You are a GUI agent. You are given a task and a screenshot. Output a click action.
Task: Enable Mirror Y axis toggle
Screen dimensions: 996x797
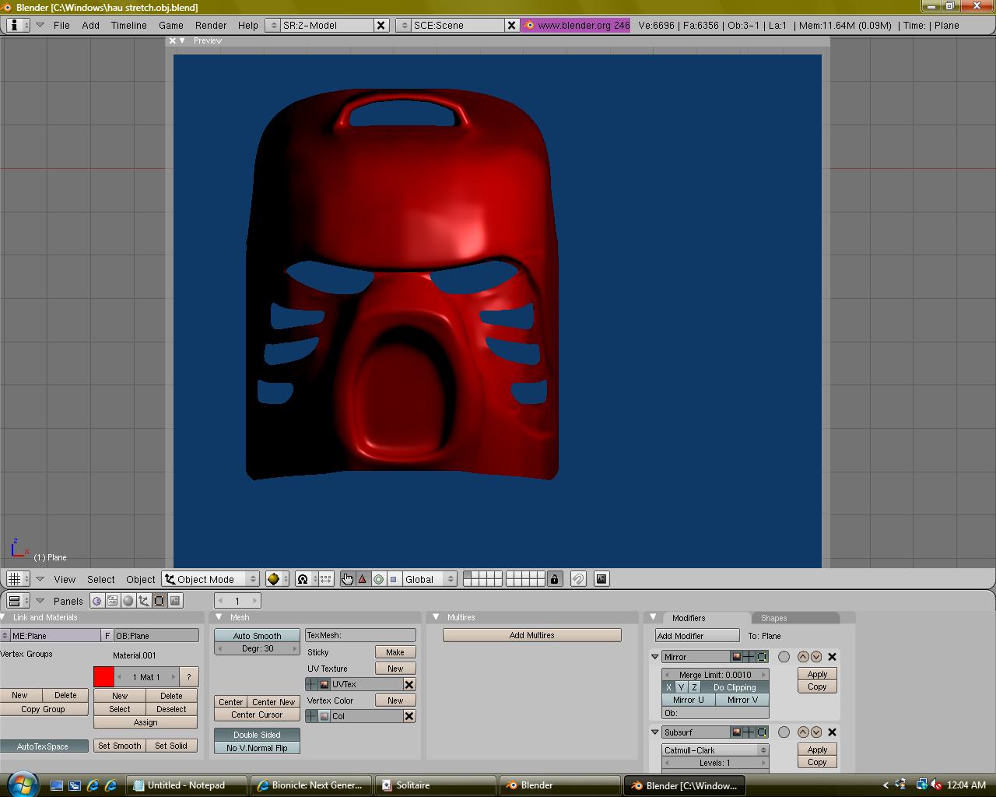(x=681, y=687)
